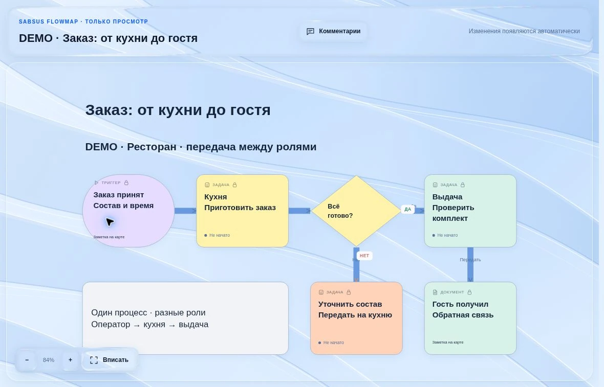Click the header title DEMO · Заказ: от кухни до гостя

click(x=108, y=38)
